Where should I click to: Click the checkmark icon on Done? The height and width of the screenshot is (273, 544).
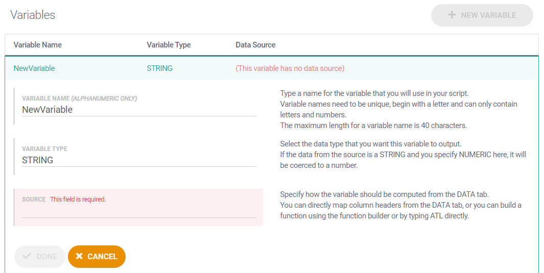[x=27, y=257]
